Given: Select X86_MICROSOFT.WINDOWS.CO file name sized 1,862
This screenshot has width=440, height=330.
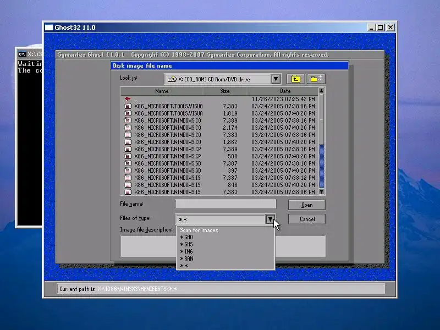Looking at the screenshot, I should [168, 142].
